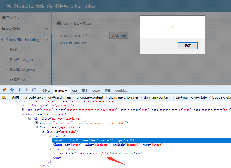The image size is (231, 168).
Task: Click the tag icon next to 系统介绍
Action: [4, 18]
